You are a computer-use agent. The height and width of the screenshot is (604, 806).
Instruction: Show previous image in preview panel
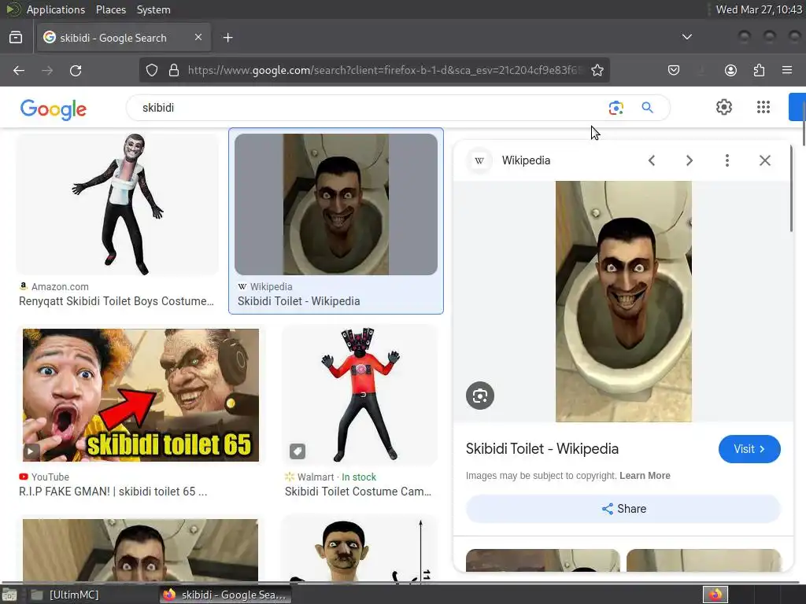[651, 160]
